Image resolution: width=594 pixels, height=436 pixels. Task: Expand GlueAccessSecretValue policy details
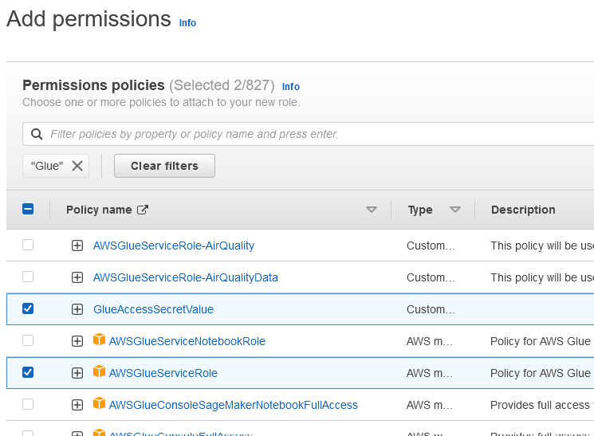pyautogui.click(x=77, y=309)
